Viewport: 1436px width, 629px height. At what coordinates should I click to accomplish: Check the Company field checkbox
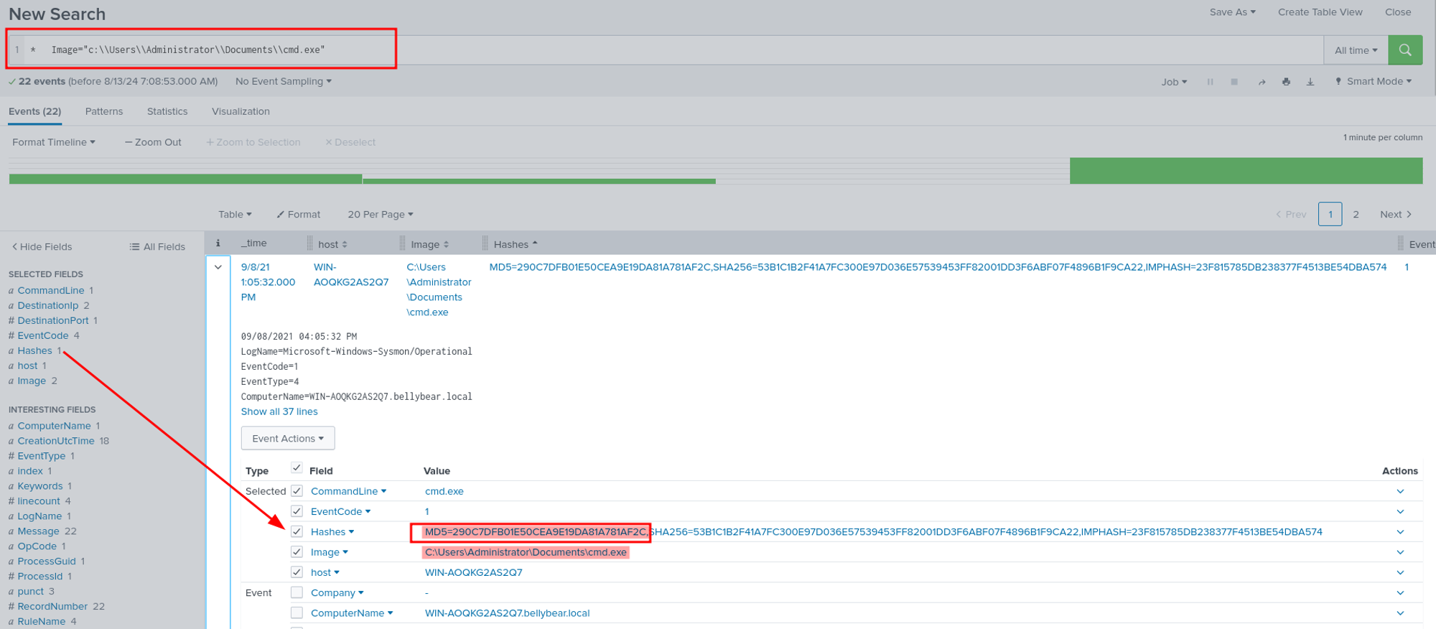(297, 592)
